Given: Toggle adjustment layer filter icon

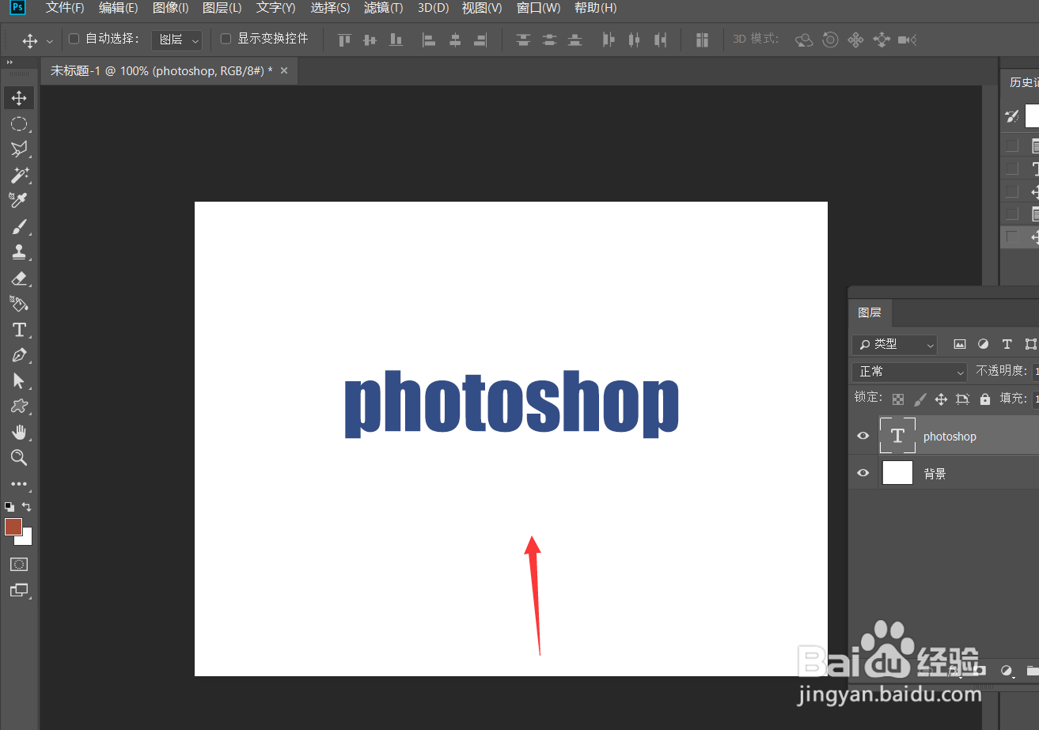Looking at the screenshot, I should [x=984, y=344].
